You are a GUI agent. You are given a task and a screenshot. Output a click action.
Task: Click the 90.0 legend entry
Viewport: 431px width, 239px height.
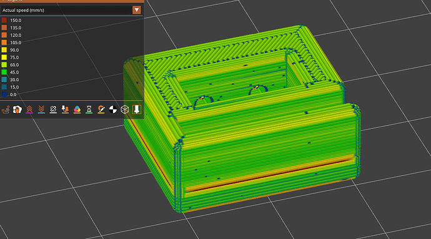(11, 50)
